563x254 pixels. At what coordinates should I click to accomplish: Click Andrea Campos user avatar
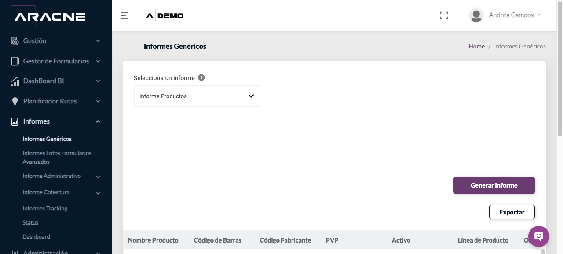point(476,15)
